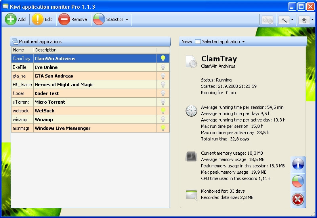Viewport: 317px width, 218px height.
Task: Click the ClamTray application file icon
Action: pyautogui.click(x=191, y=62)
